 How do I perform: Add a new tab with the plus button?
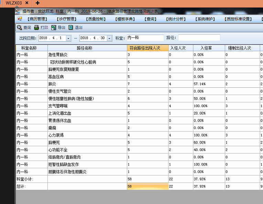click(x=37, y=3)
